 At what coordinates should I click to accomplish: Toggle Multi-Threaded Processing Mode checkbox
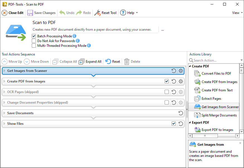tap(34, 46)
